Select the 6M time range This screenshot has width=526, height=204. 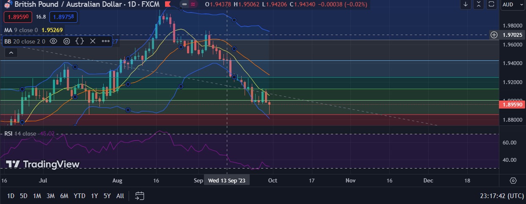point(64,196)
